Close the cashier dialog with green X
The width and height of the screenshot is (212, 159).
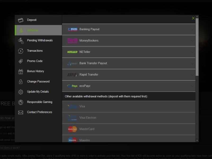point(193,18)
